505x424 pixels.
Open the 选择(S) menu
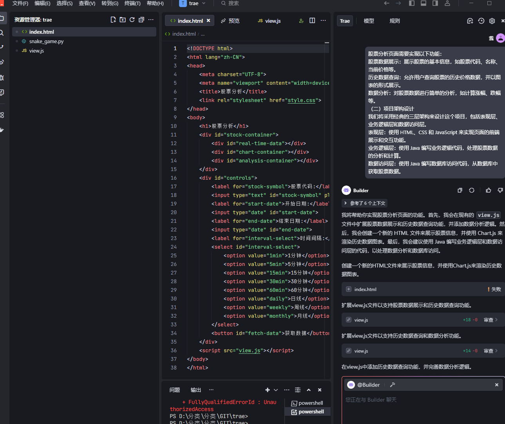click(x=65, y=3)
